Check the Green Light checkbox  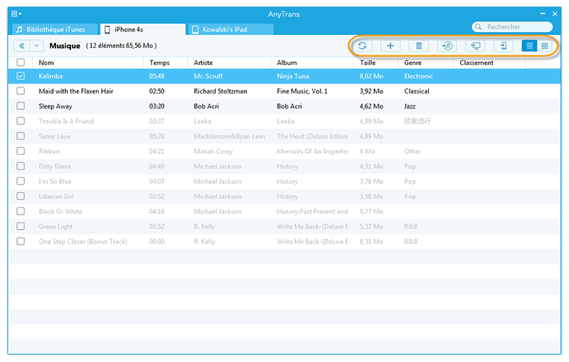(x=21, y=226)
